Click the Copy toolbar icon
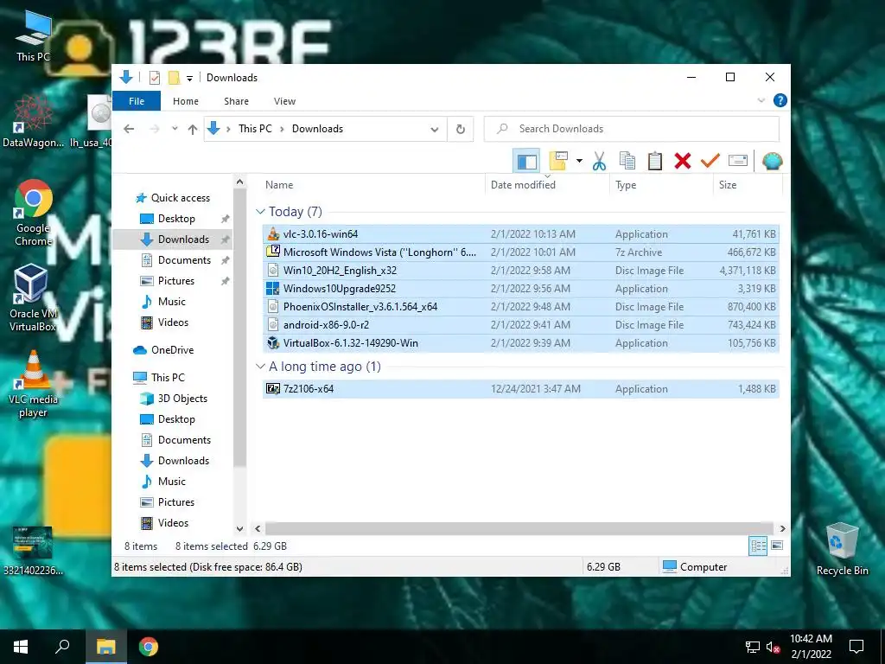 tap(627, 161)
